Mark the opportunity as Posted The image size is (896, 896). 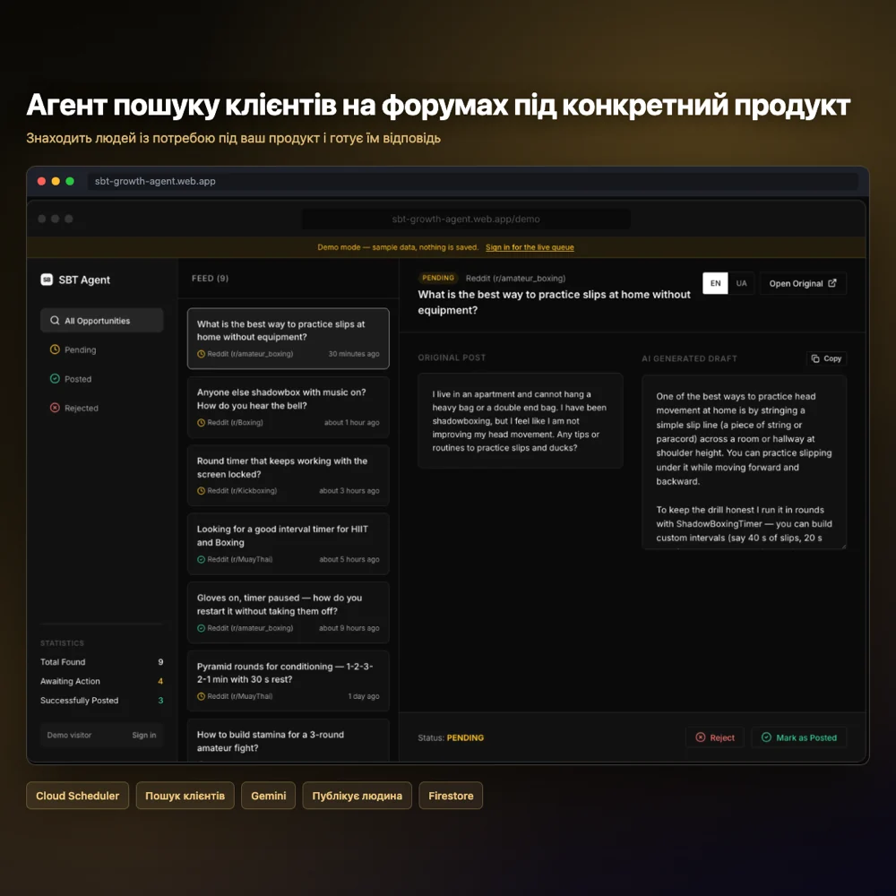click(799, 737)
